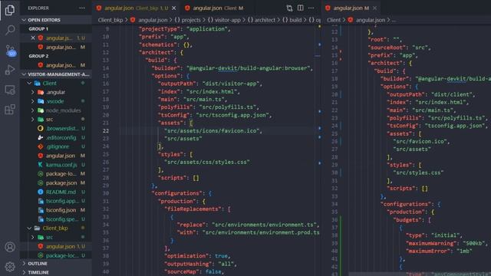Open Source Control view with badge
Screen dimensions: 491x276
pos(10,51)
